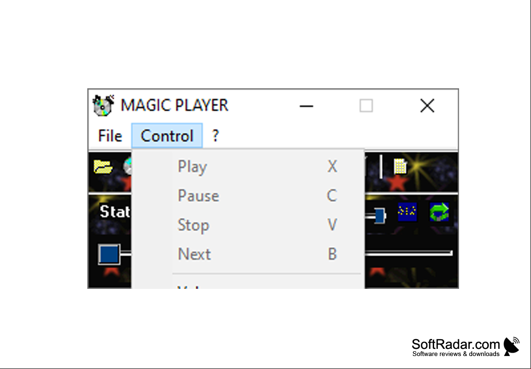Click the CD disc toolbar icon
531x369 pixels.
click(127, 167)
